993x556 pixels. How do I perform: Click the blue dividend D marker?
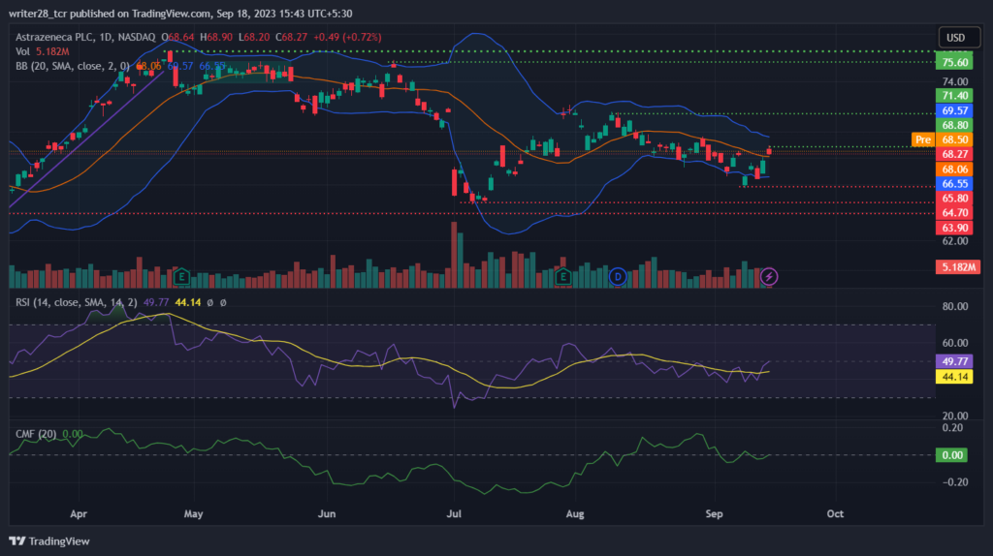coord(618,276)
